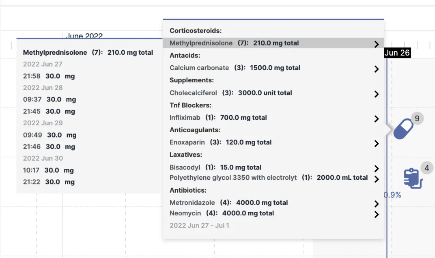
Task: Expand Neomycin row chevron
Action: pos(377,215)
